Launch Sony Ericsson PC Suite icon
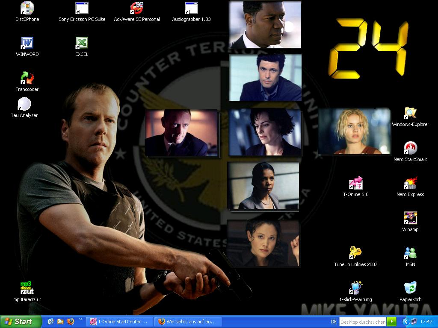 (x=82, y=8)
